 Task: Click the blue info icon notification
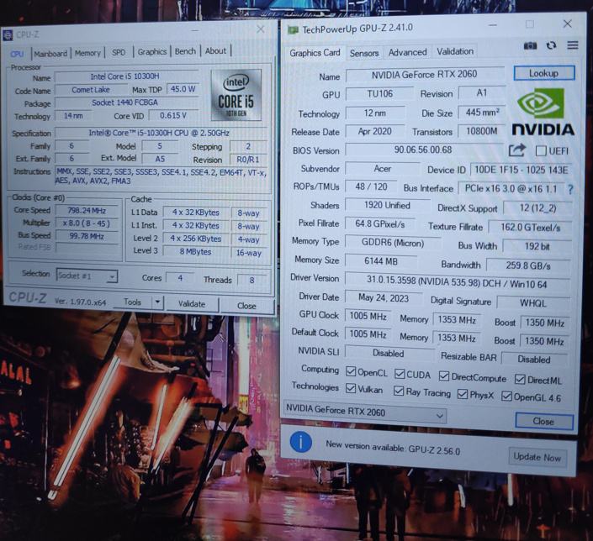pos(300,443)
